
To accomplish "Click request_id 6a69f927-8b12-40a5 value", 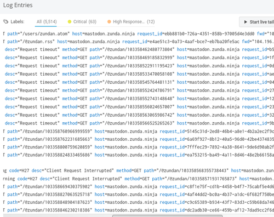I will point(231,139).
